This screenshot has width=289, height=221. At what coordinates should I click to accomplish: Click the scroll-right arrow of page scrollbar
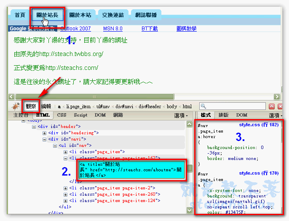[x=277, y=96]
